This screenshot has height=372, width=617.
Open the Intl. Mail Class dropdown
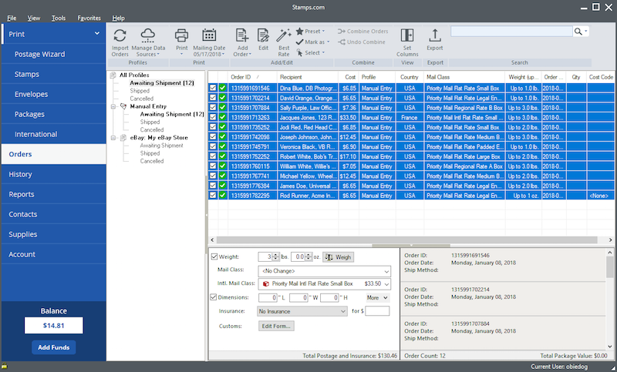[x=324, y=283]
